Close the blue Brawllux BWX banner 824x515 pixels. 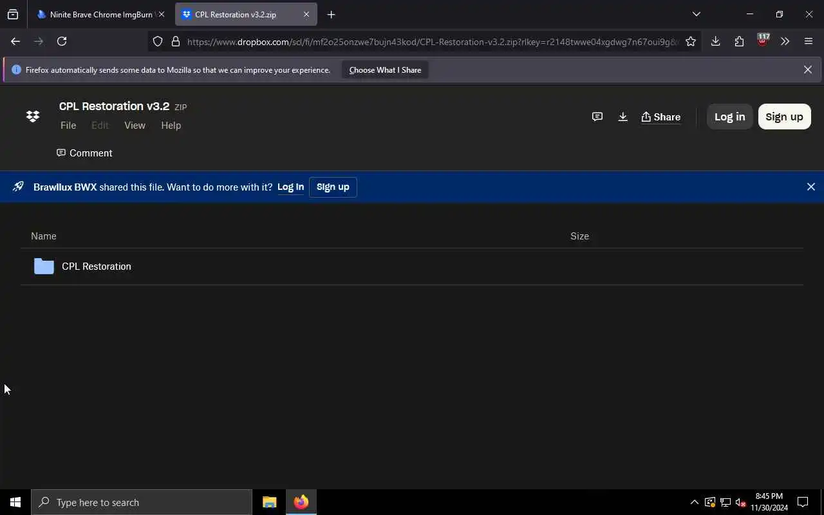pos(810,187)
